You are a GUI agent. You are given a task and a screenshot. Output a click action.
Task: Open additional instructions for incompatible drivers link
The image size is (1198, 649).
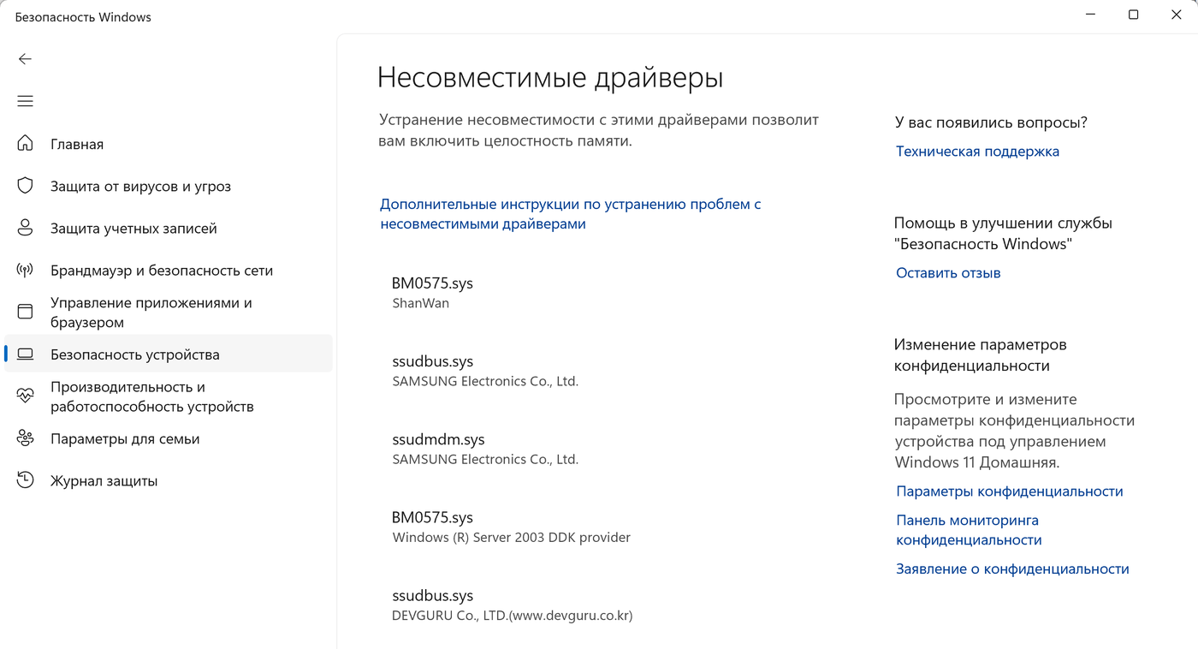570,214
